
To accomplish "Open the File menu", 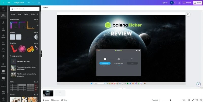I will [x=9, y=3].
